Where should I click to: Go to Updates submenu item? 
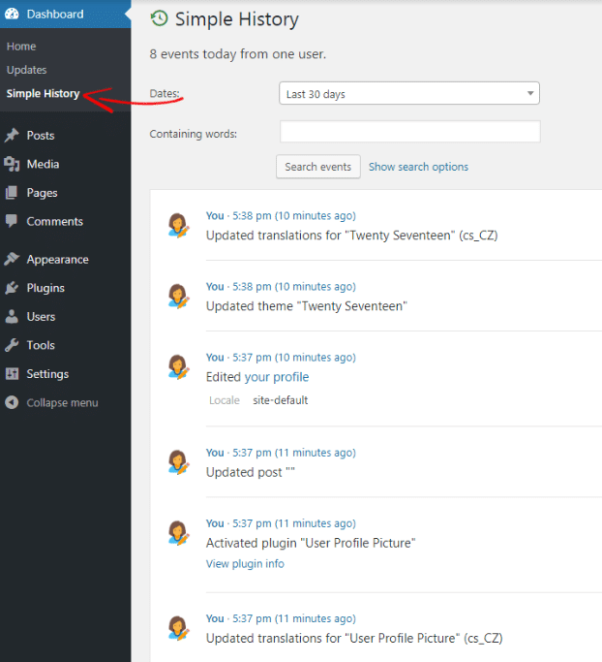pyautogui.click(x=26, y=70)
